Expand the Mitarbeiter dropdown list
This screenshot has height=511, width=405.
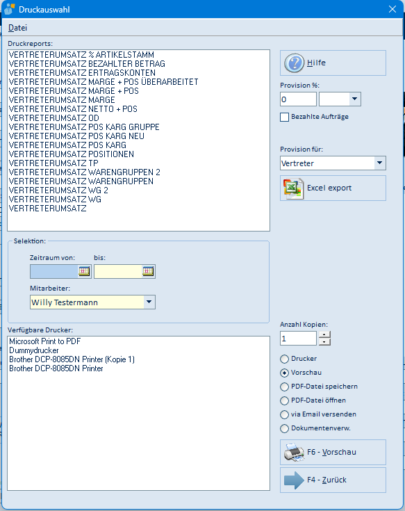pos(149,302)
